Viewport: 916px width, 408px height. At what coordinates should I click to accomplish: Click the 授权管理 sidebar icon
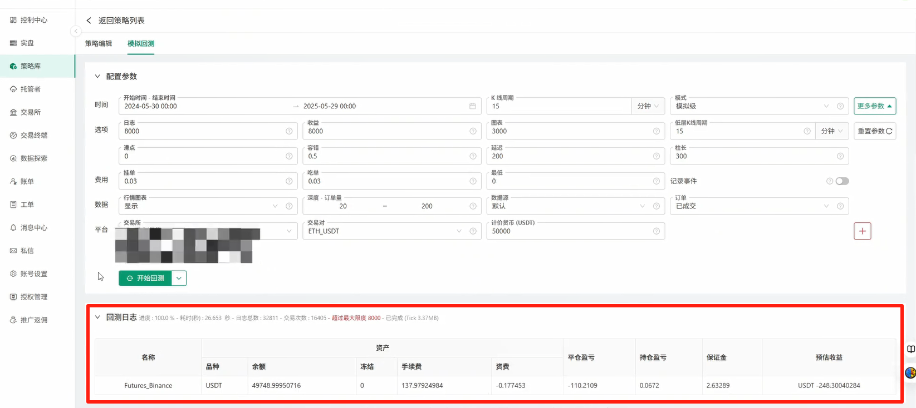(13, 297)
